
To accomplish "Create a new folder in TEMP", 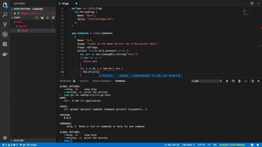I will pyautogui.click(x=42, y=18).
